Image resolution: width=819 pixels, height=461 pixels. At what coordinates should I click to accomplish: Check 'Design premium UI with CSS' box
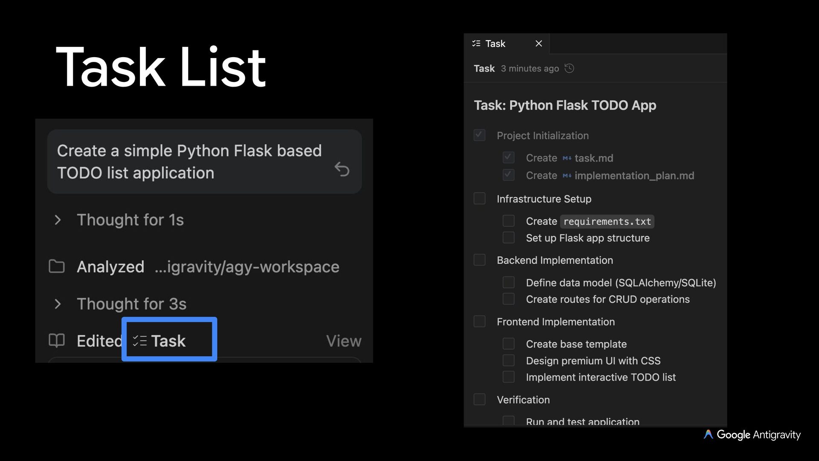(508, 361)
